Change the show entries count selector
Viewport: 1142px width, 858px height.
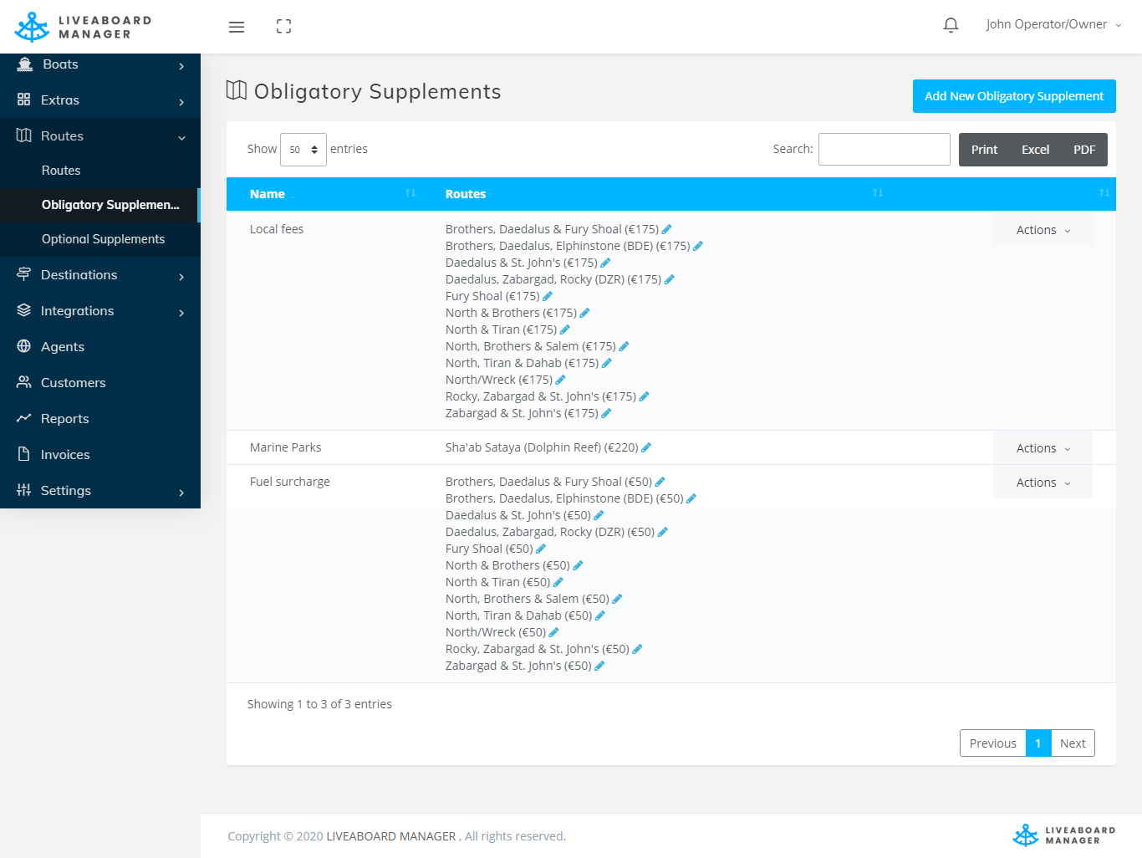[303, 150]
